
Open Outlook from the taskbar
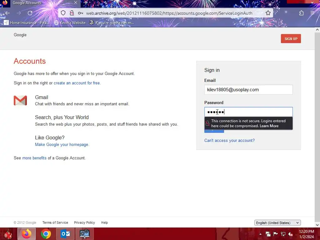coord(65,234)
